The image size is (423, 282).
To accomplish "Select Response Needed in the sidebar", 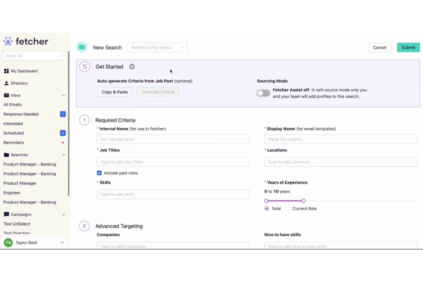I will pyautogui.click(x=21, y=114).
